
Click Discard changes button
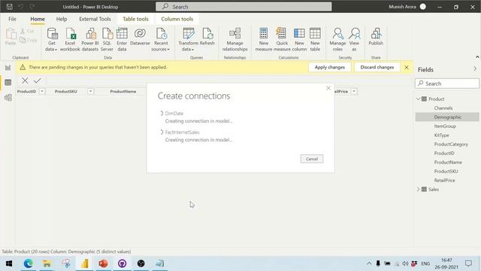(x=377, y=67)
